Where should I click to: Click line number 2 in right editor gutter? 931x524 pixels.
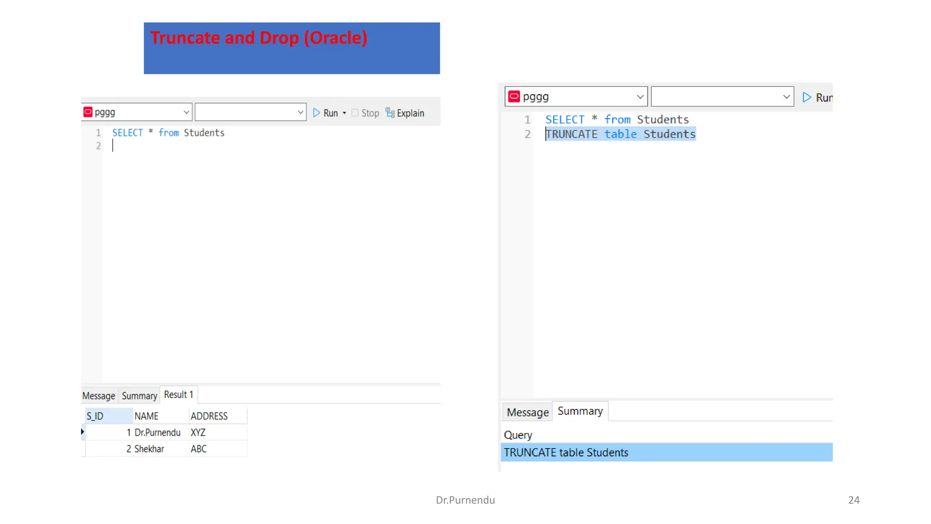point(527,134)
